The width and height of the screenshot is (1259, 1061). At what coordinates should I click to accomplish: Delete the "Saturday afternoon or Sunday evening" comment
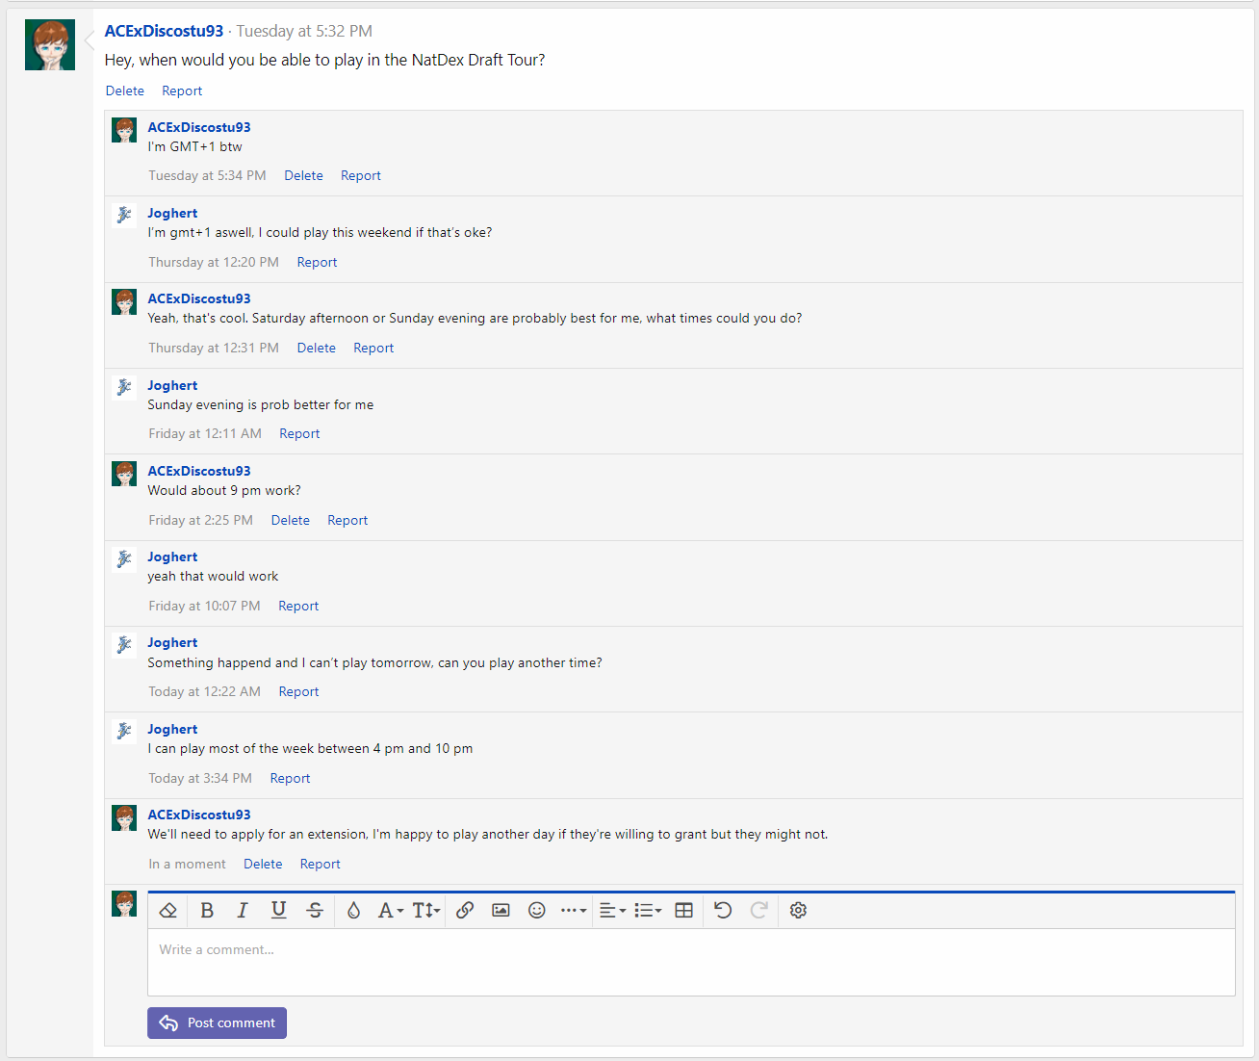[x=316, y=349]
